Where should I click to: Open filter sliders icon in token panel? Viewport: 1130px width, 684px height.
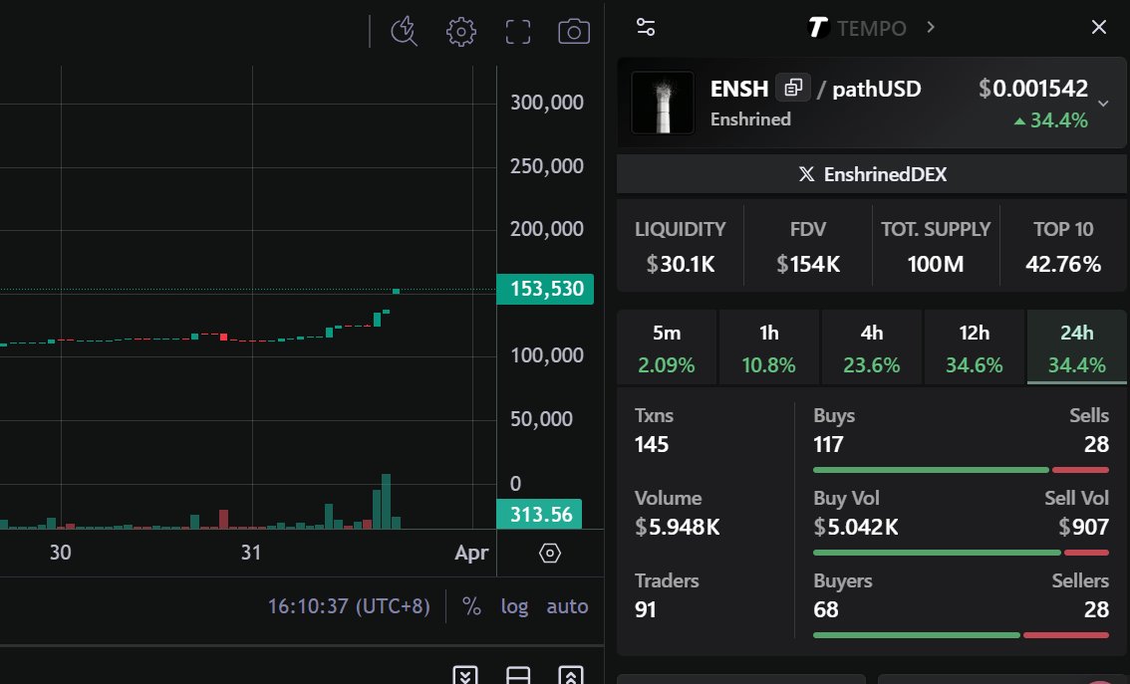pyautogui.click(x=646, y=27)
